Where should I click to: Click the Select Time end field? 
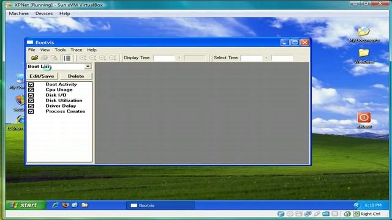pyautogui.click(x=282, y=58)
